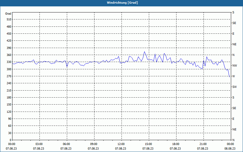Click the 15:00 time label
This screenshot has height=152, width=243.
(149, 144)
